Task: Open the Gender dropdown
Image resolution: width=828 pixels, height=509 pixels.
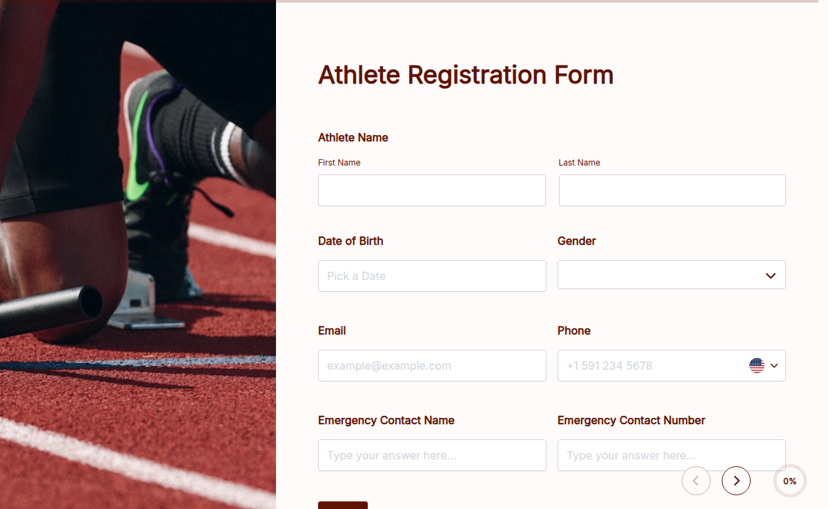Action: click(671, 275)
